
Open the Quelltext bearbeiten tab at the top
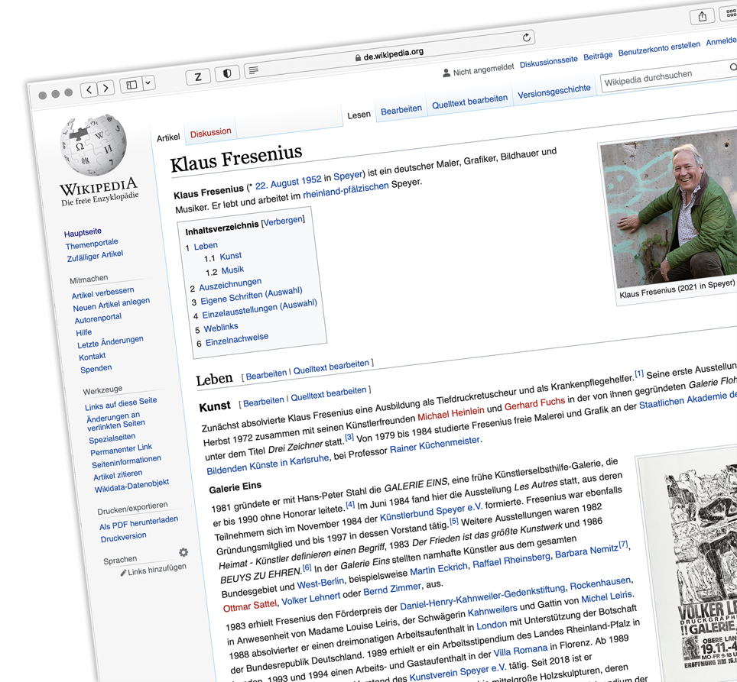pos(469,102)
